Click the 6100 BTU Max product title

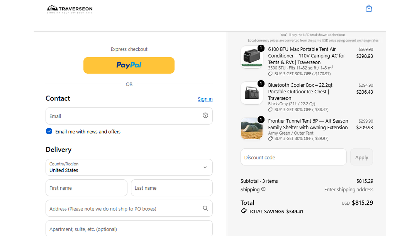(x=307, y=56)
